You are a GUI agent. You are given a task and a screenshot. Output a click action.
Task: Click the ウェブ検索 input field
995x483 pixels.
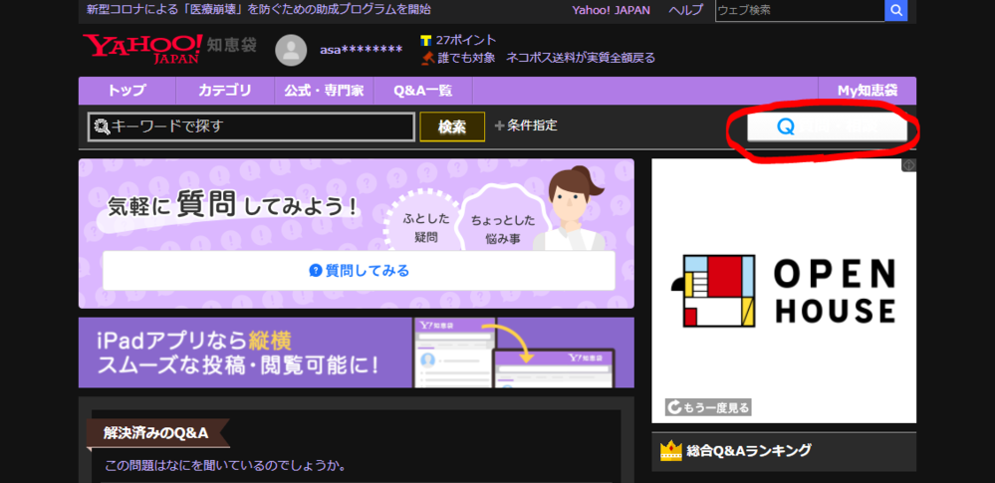click(x=799, y=10)
